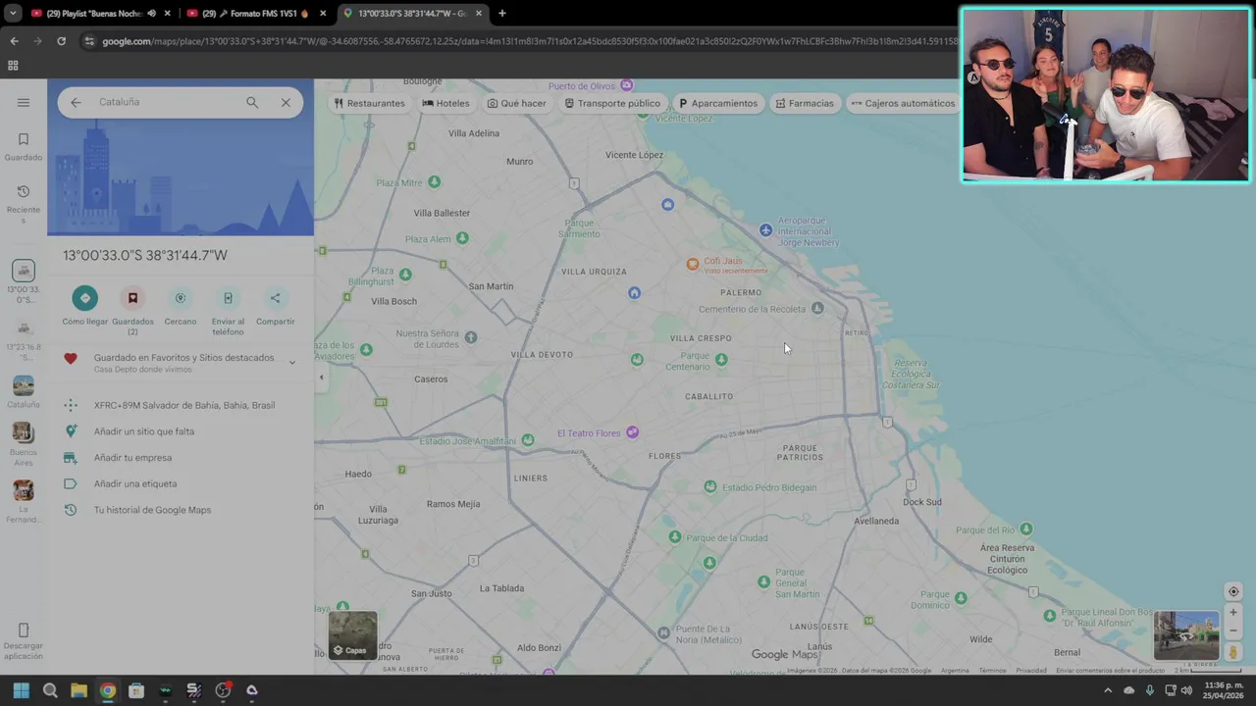
Task: Collapse the side panel with the arrow handle
Action: (321, 378)
